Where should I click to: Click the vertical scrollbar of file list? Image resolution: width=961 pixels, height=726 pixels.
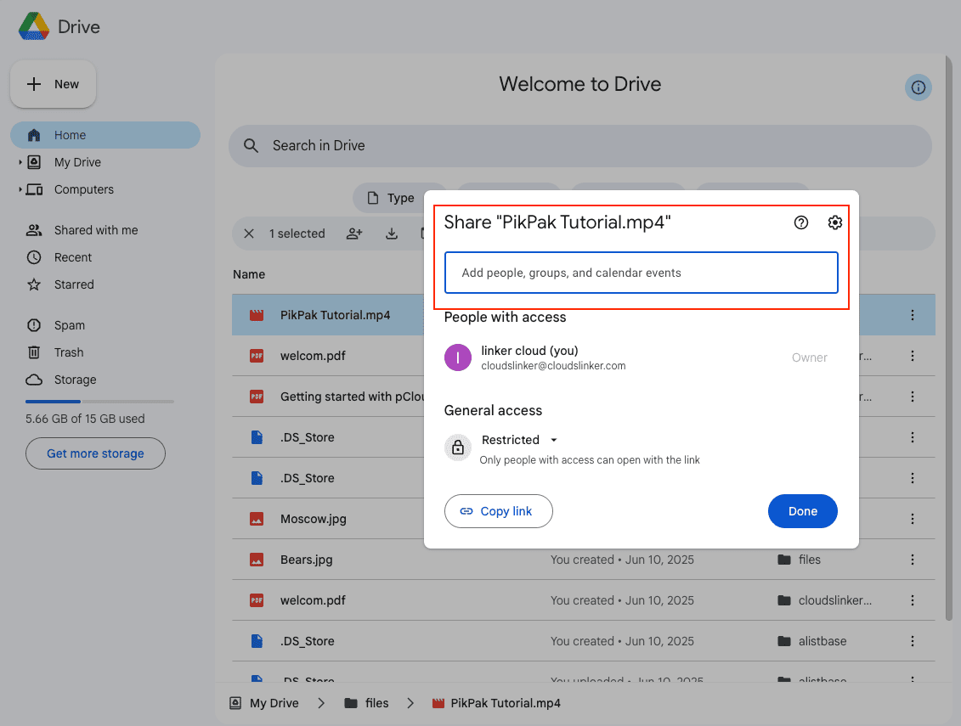(x=949, y=337)
